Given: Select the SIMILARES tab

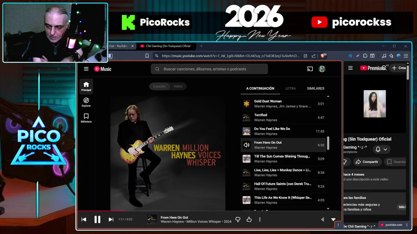Looking at the screenshot, I should (x=315, y=88).
